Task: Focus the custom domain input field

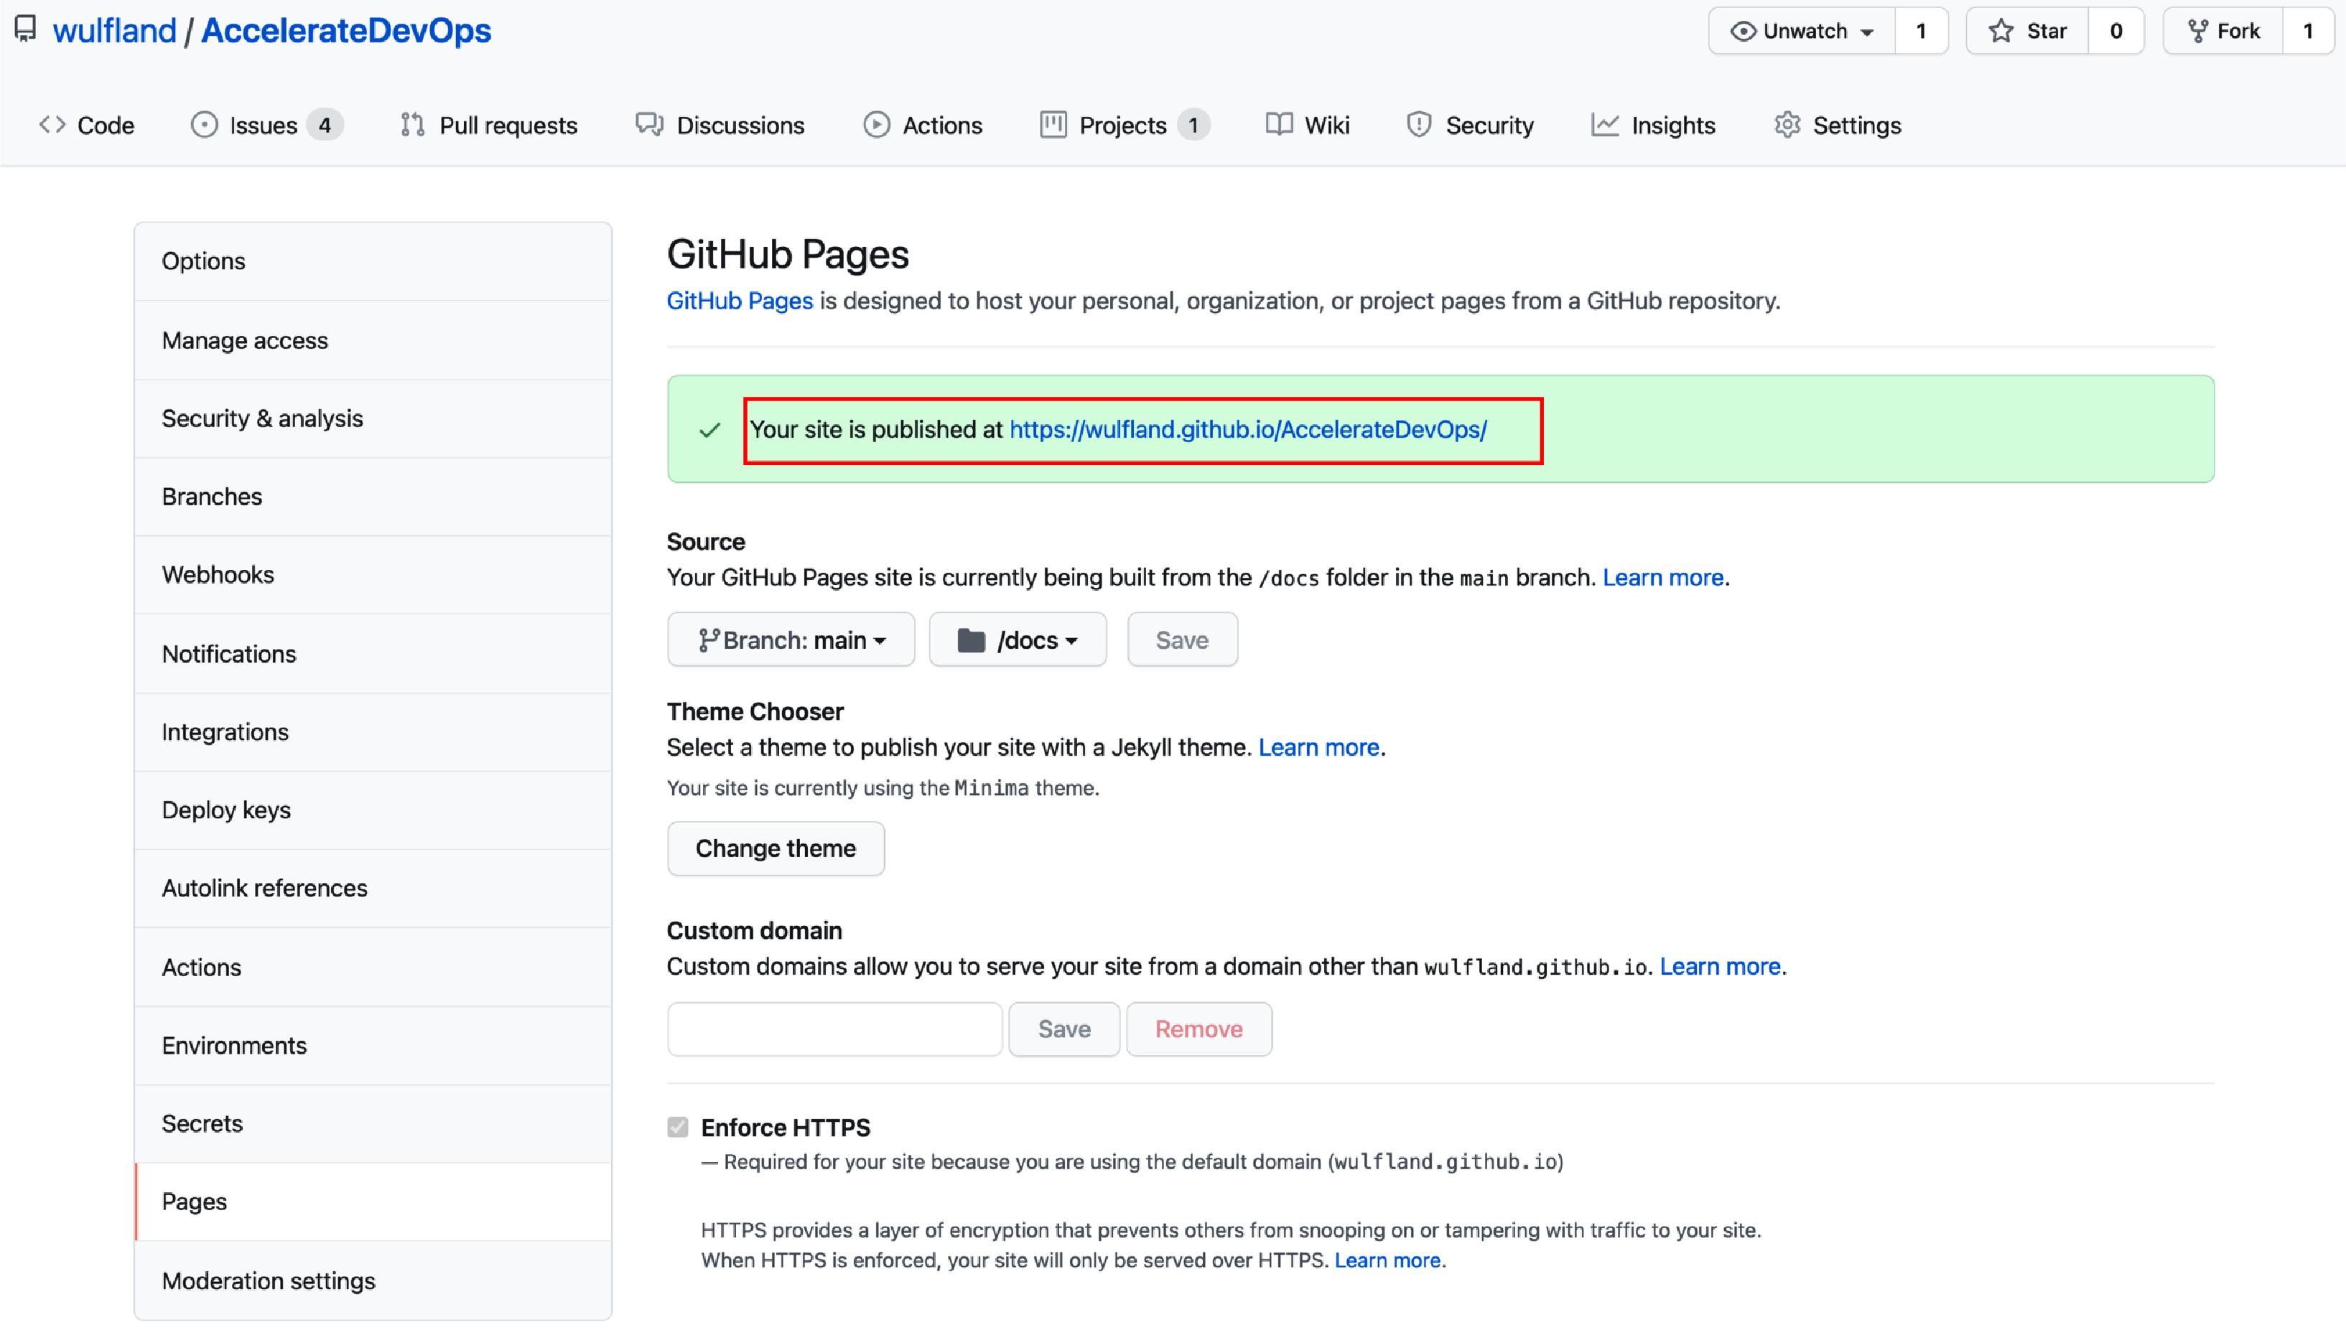Action: pyautogui.click(x=834, y=1029)
